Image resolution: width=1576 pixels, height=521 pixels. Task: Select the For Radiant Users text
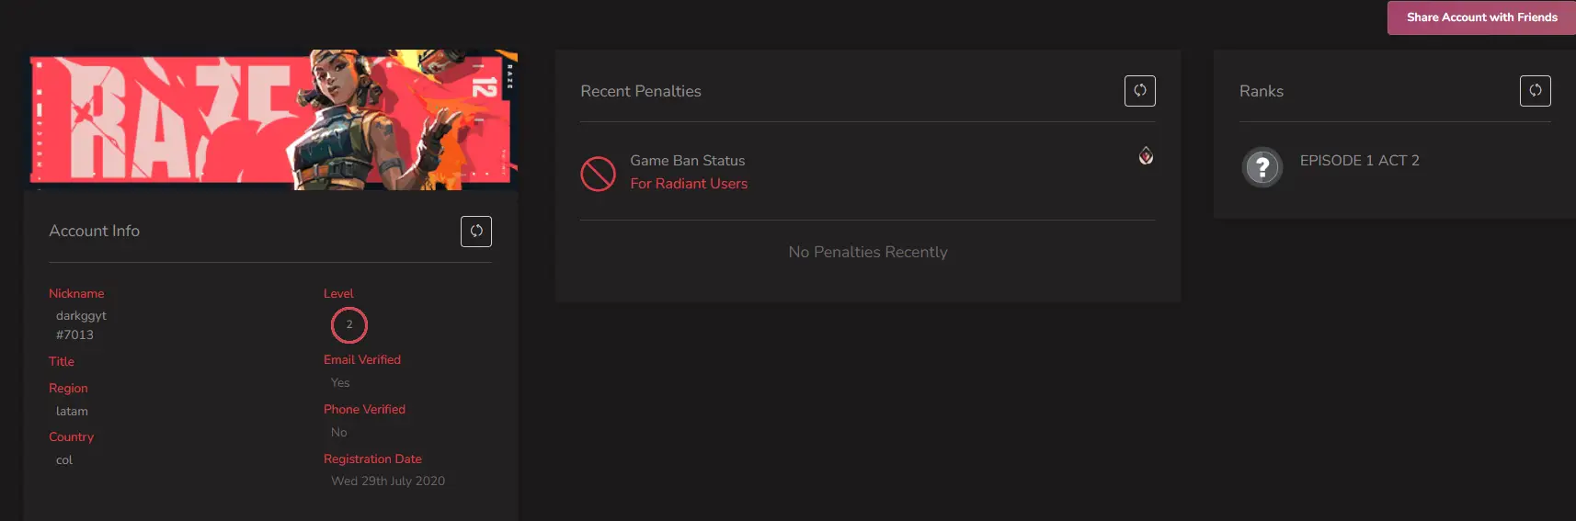click(689, 184)
